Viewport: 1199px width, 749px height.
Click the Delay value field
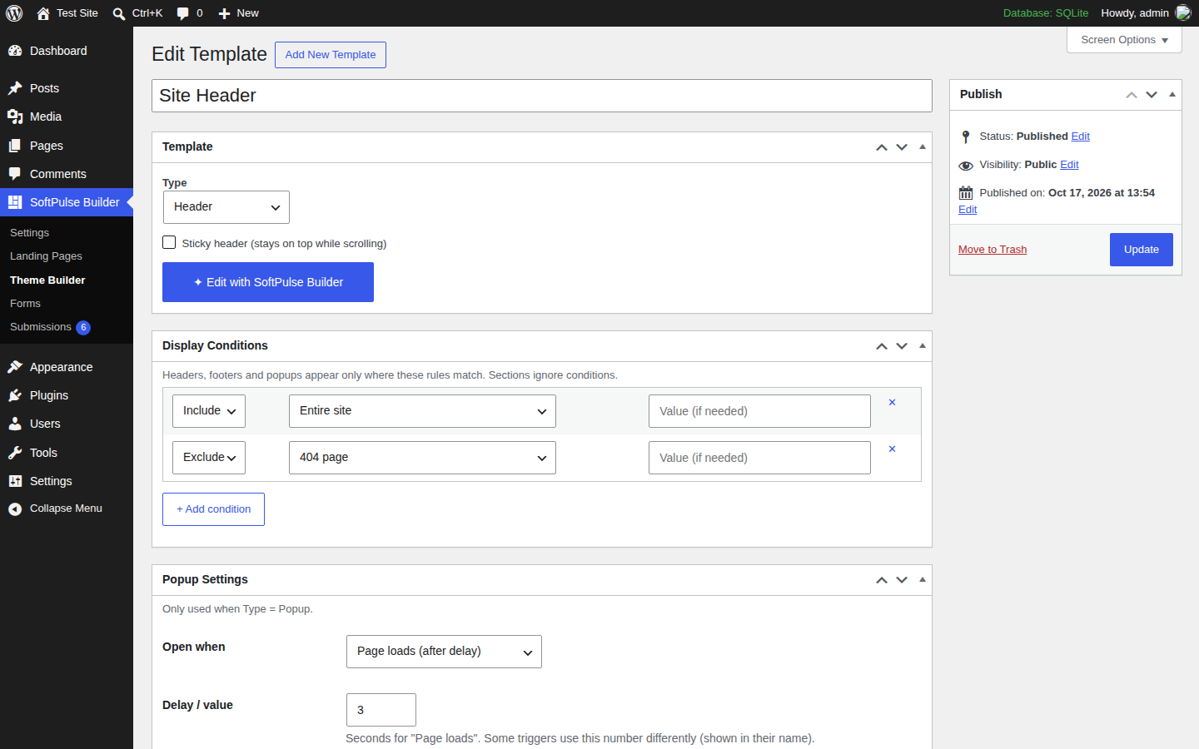pyautogui.click(x=381, y=710)
